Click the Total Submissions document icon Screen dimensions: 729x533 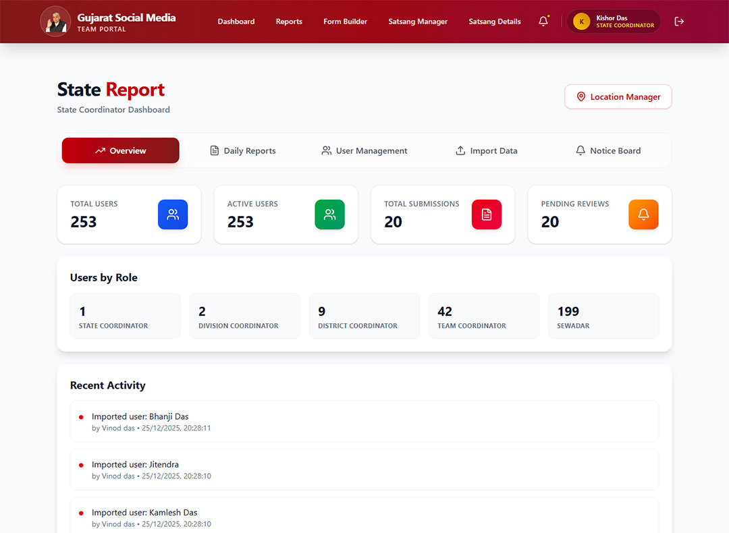487,214
